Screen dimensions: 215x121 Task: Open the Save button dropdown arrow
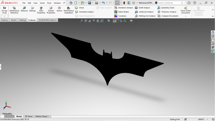93,3
